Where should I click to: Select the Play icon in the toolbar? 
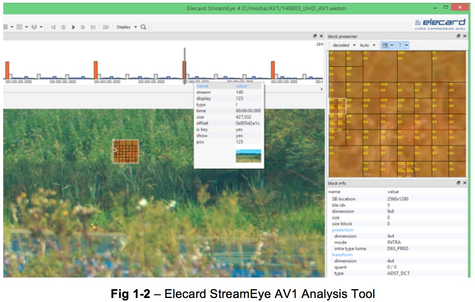(73, 26)
